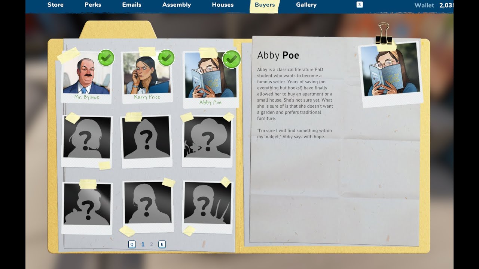479x269 pixels.
Task: Select page 1 of buyers
Action: tap(143, 244)
